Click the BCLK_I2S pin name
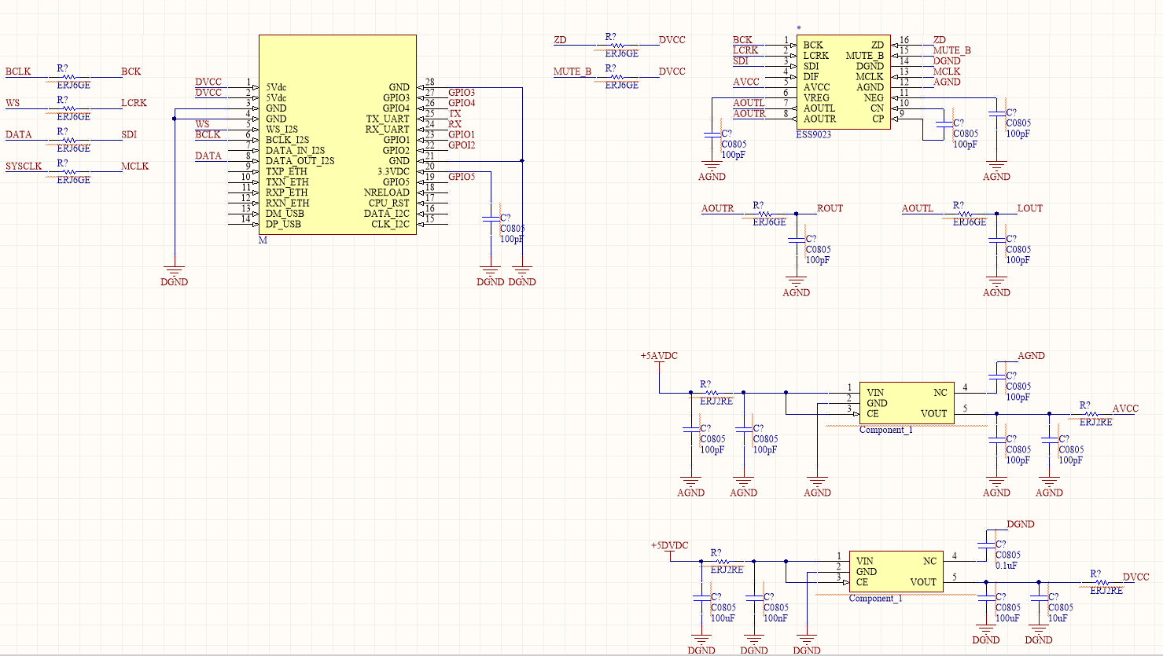 (287, 140)
